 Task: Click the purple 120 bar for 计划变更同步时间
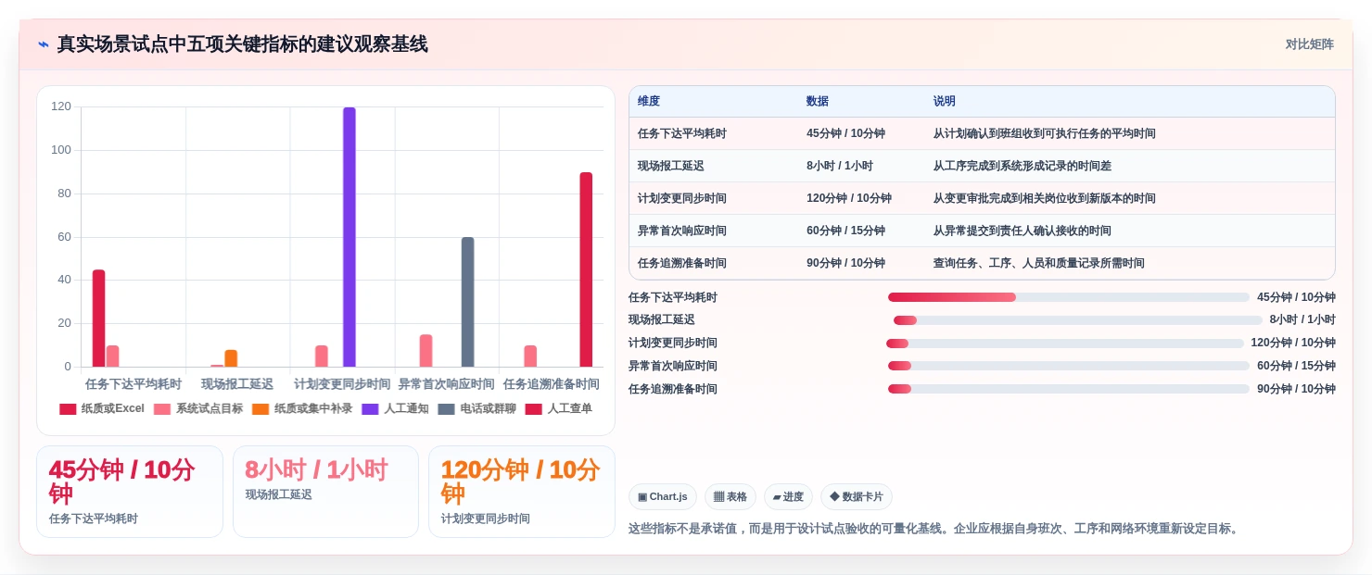click(349, 237)
